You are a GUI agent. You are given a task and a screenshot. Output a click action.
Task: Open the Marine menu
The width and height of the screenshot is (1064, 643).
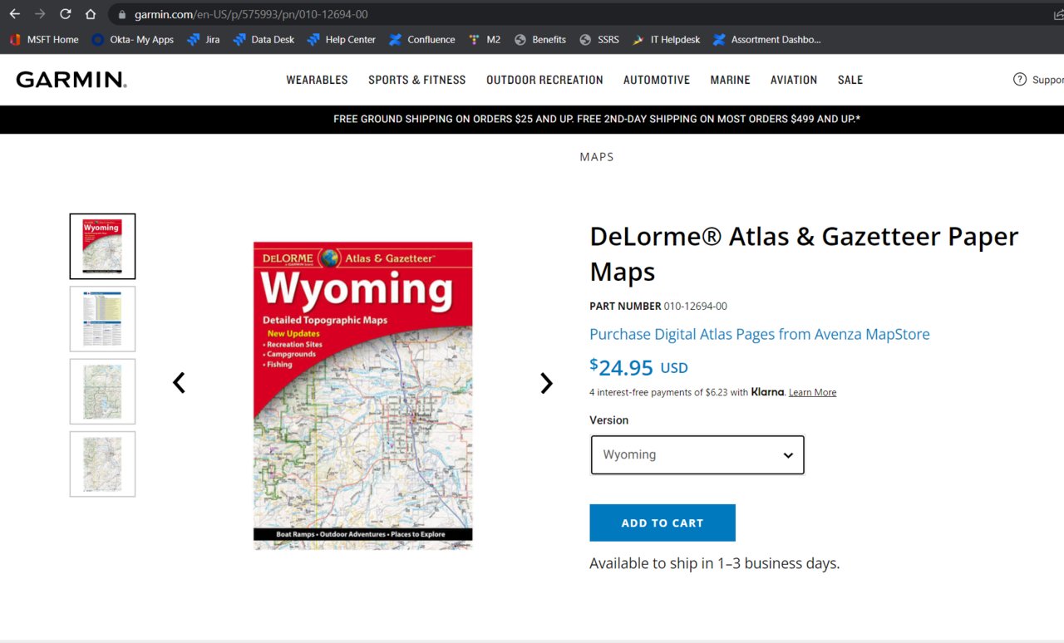pos(730,80)
